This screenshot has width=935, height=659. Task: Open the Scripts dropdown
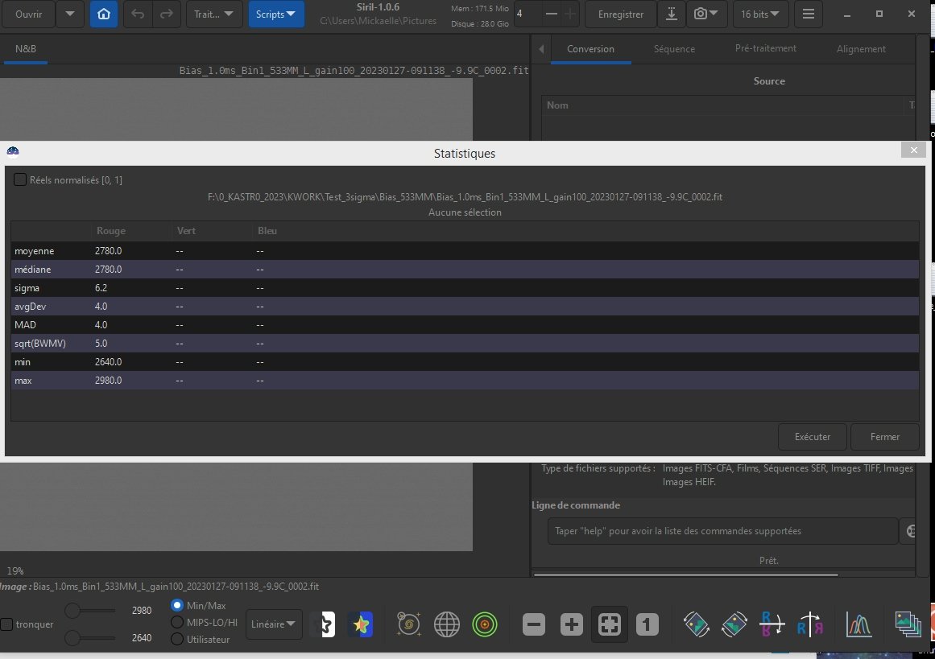pyautogui.click(x=276, y=14)
